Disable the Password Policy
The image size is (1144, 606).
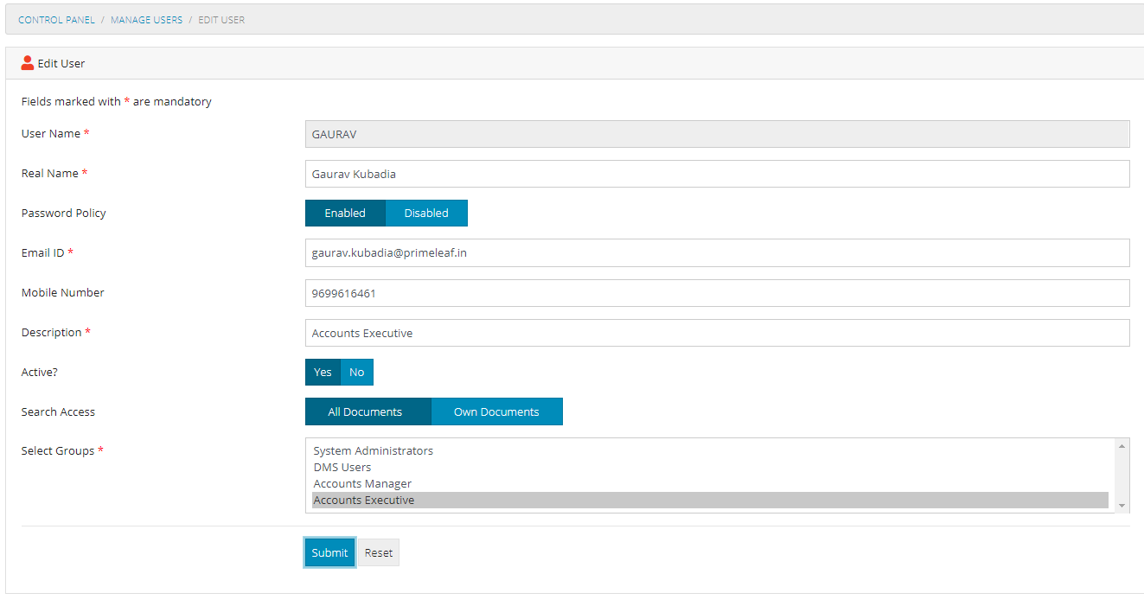pyautogui.click(x=425, y=213)
